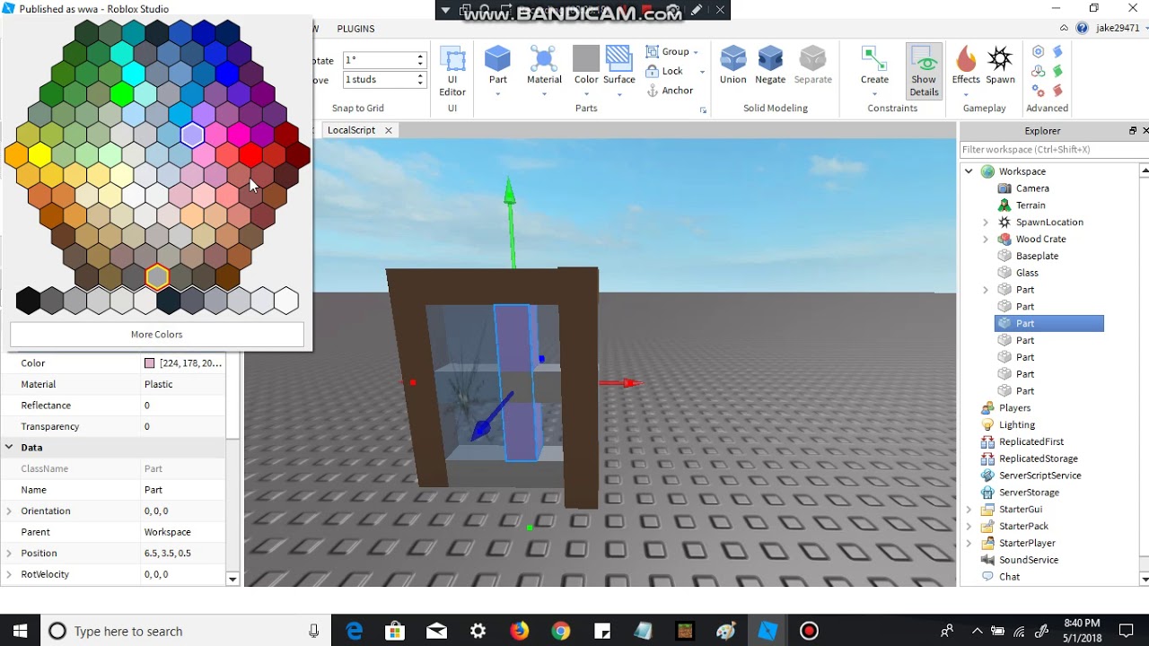
Task: Click the Transparency property value
Action: pyautogui.click(x=183, y=426)
